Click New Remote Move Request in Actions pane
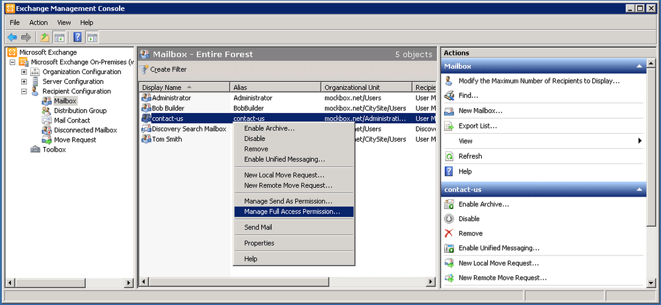This screenshot has width=661, height=305. coord(502,278)
